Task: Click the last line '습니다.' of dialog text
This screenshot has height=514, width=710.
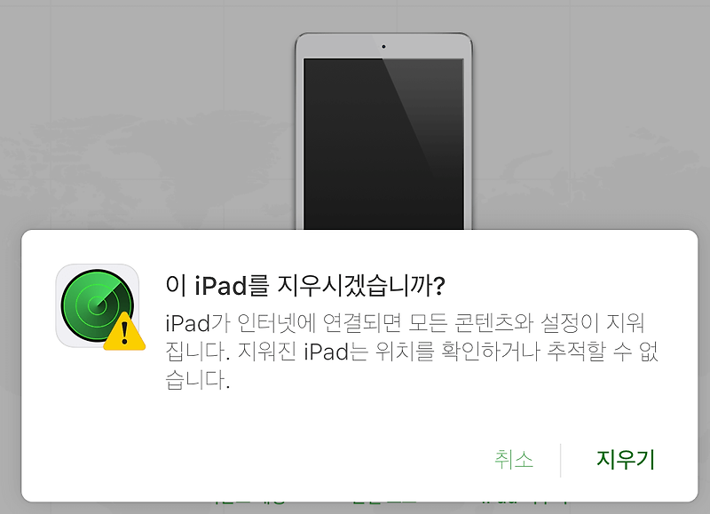Action: [197, 380]
